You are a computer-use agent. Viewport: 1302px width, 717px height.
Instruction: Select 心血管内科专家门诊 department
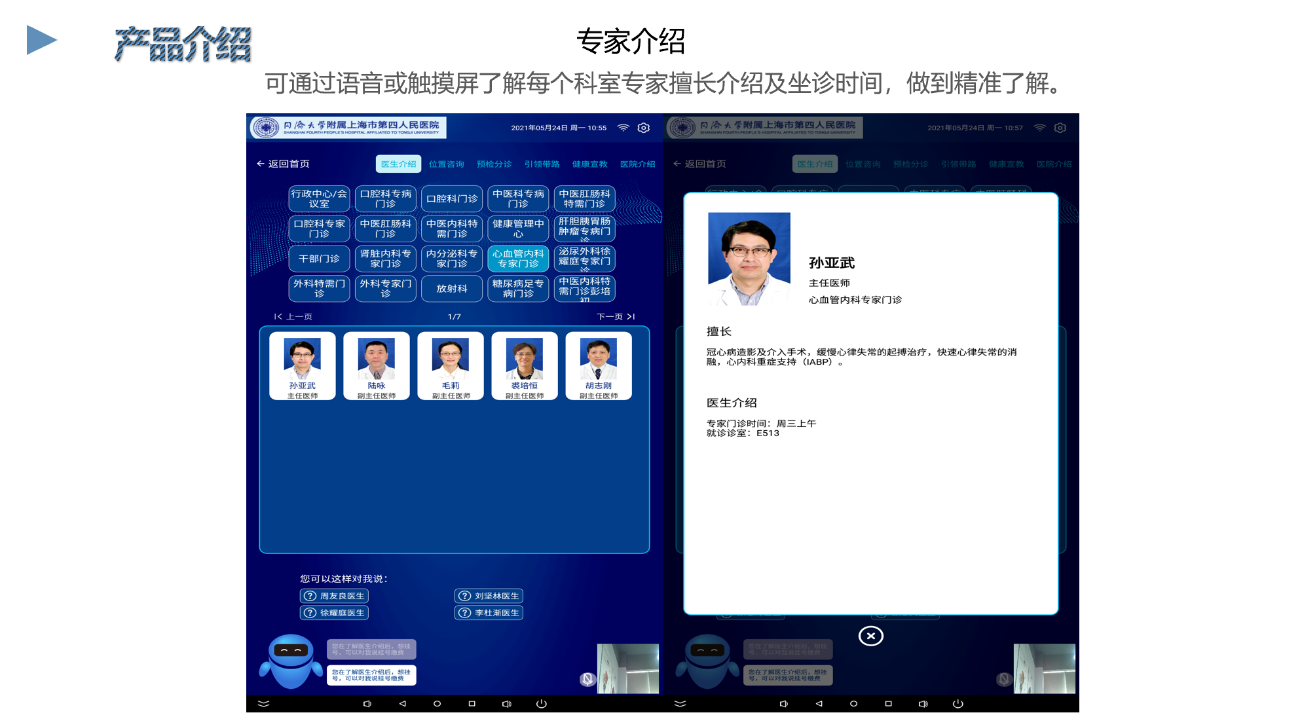(518, 259)
